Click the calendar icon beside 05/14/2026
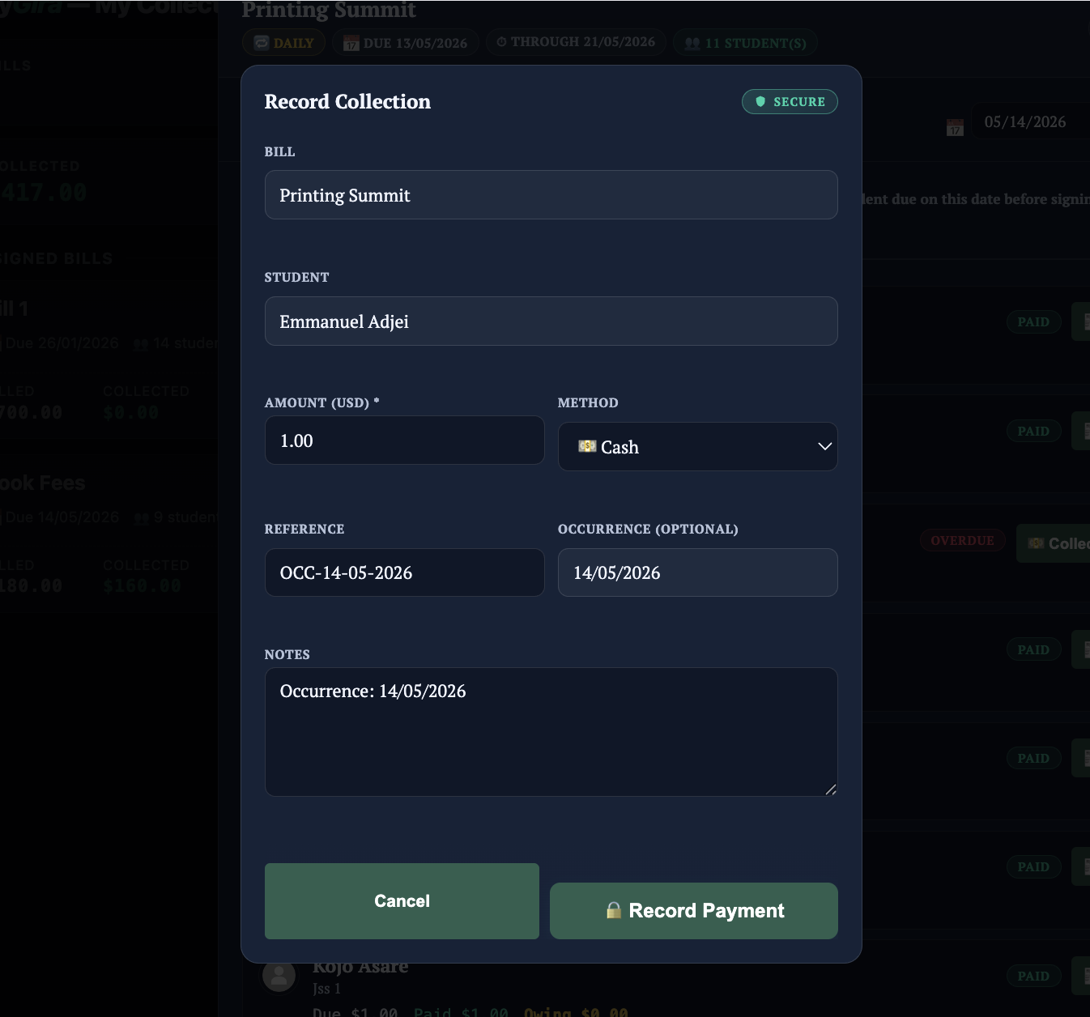 955,127
